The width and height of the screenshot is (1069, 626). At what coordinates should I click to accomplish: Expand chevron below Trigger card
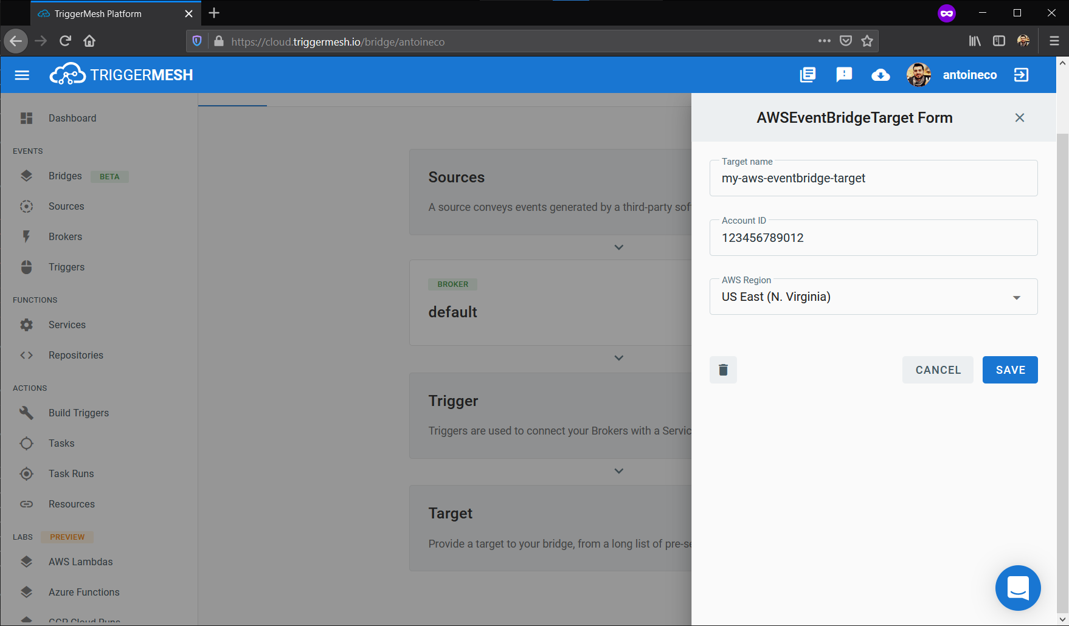coord(619,471)
